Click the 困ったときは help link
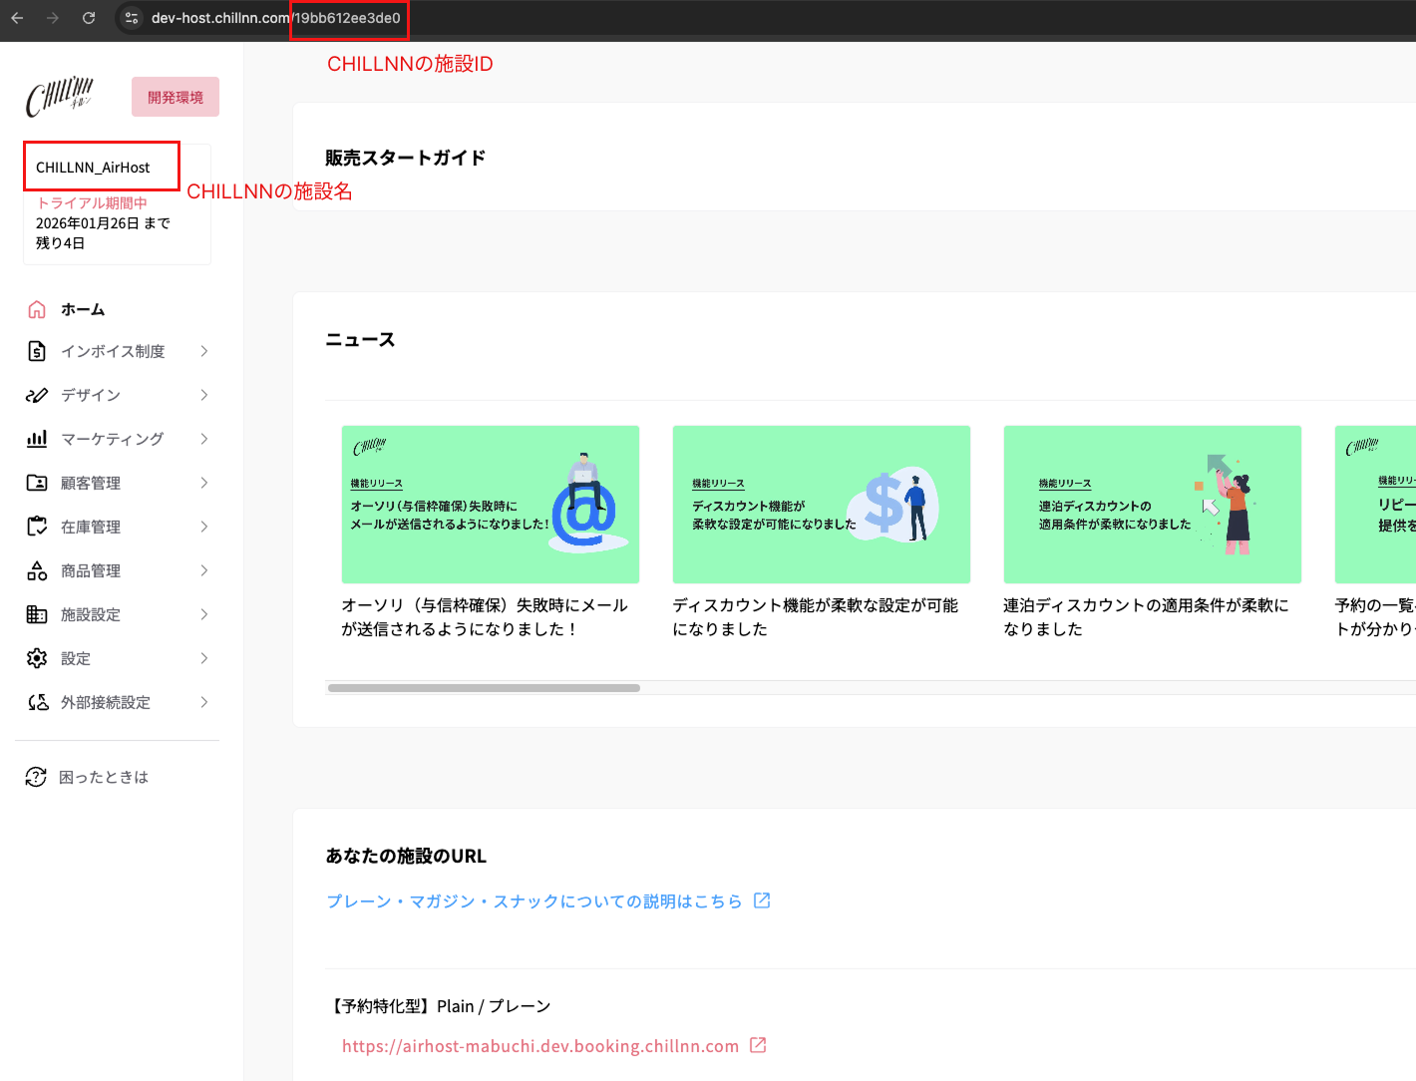The image size is (1416, 1081). pos(104,777)
